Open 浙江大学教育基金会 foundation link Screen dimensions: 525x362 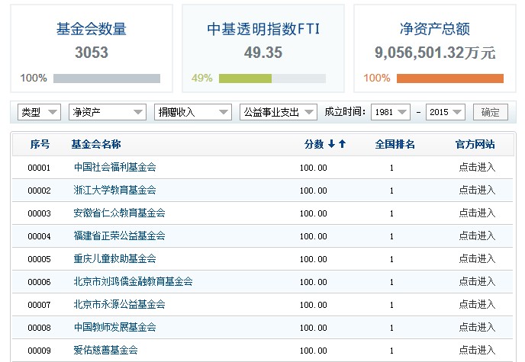(114, 191)
